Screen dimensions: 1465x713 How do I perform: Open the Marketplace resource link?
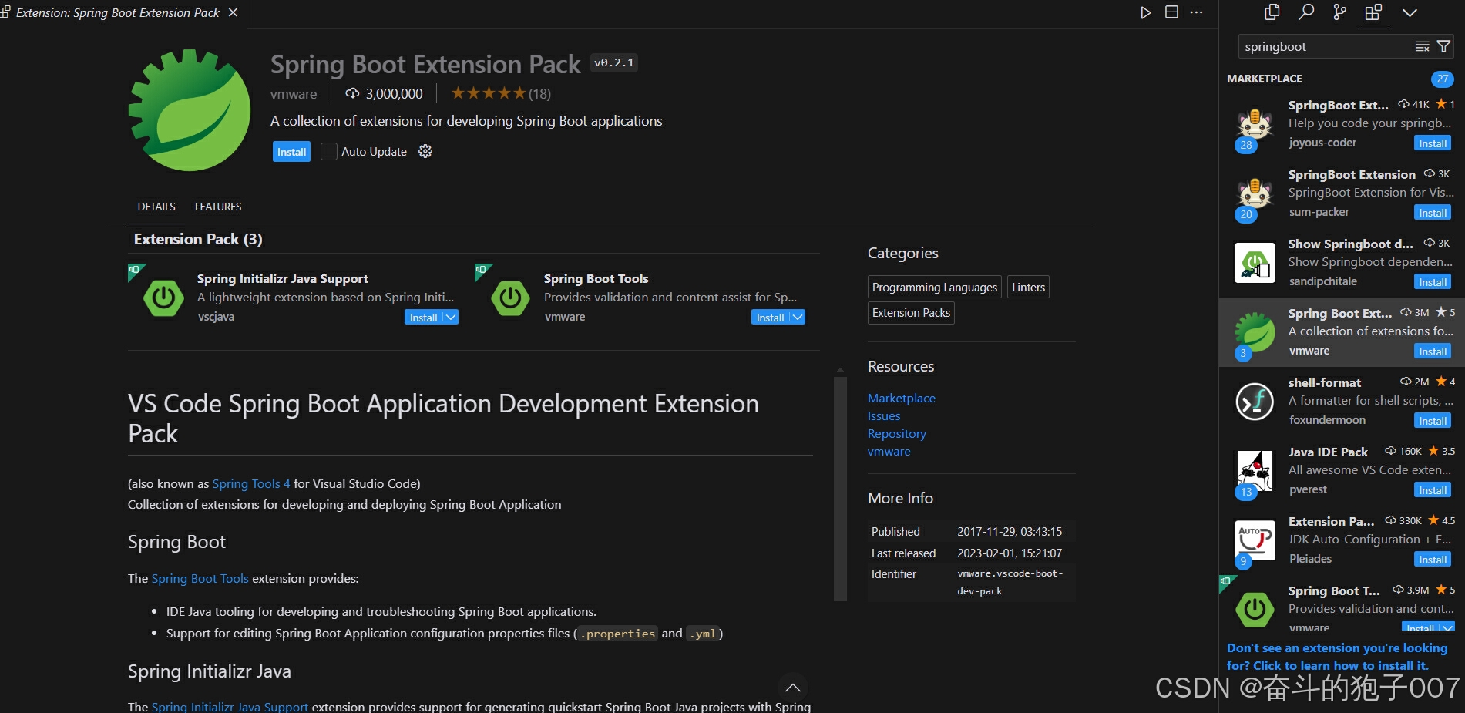[x=902, y=398]
